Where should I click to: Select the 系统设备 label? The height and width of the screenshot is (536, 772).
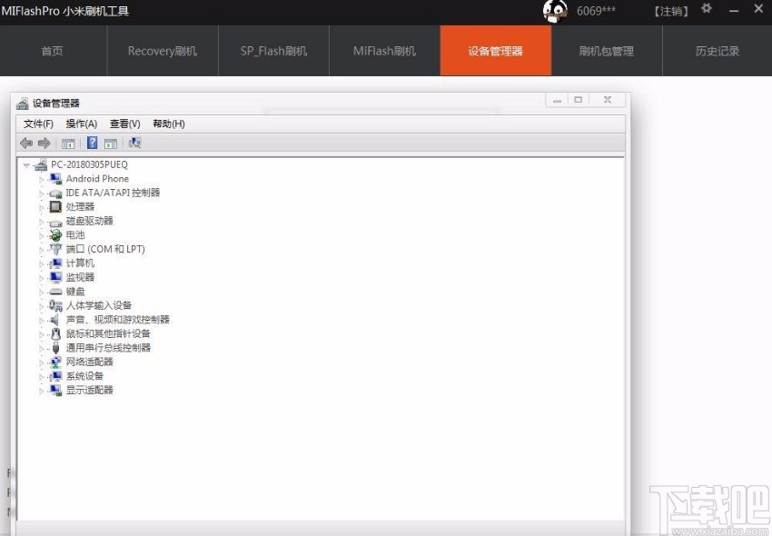click(x=84, y=376)
